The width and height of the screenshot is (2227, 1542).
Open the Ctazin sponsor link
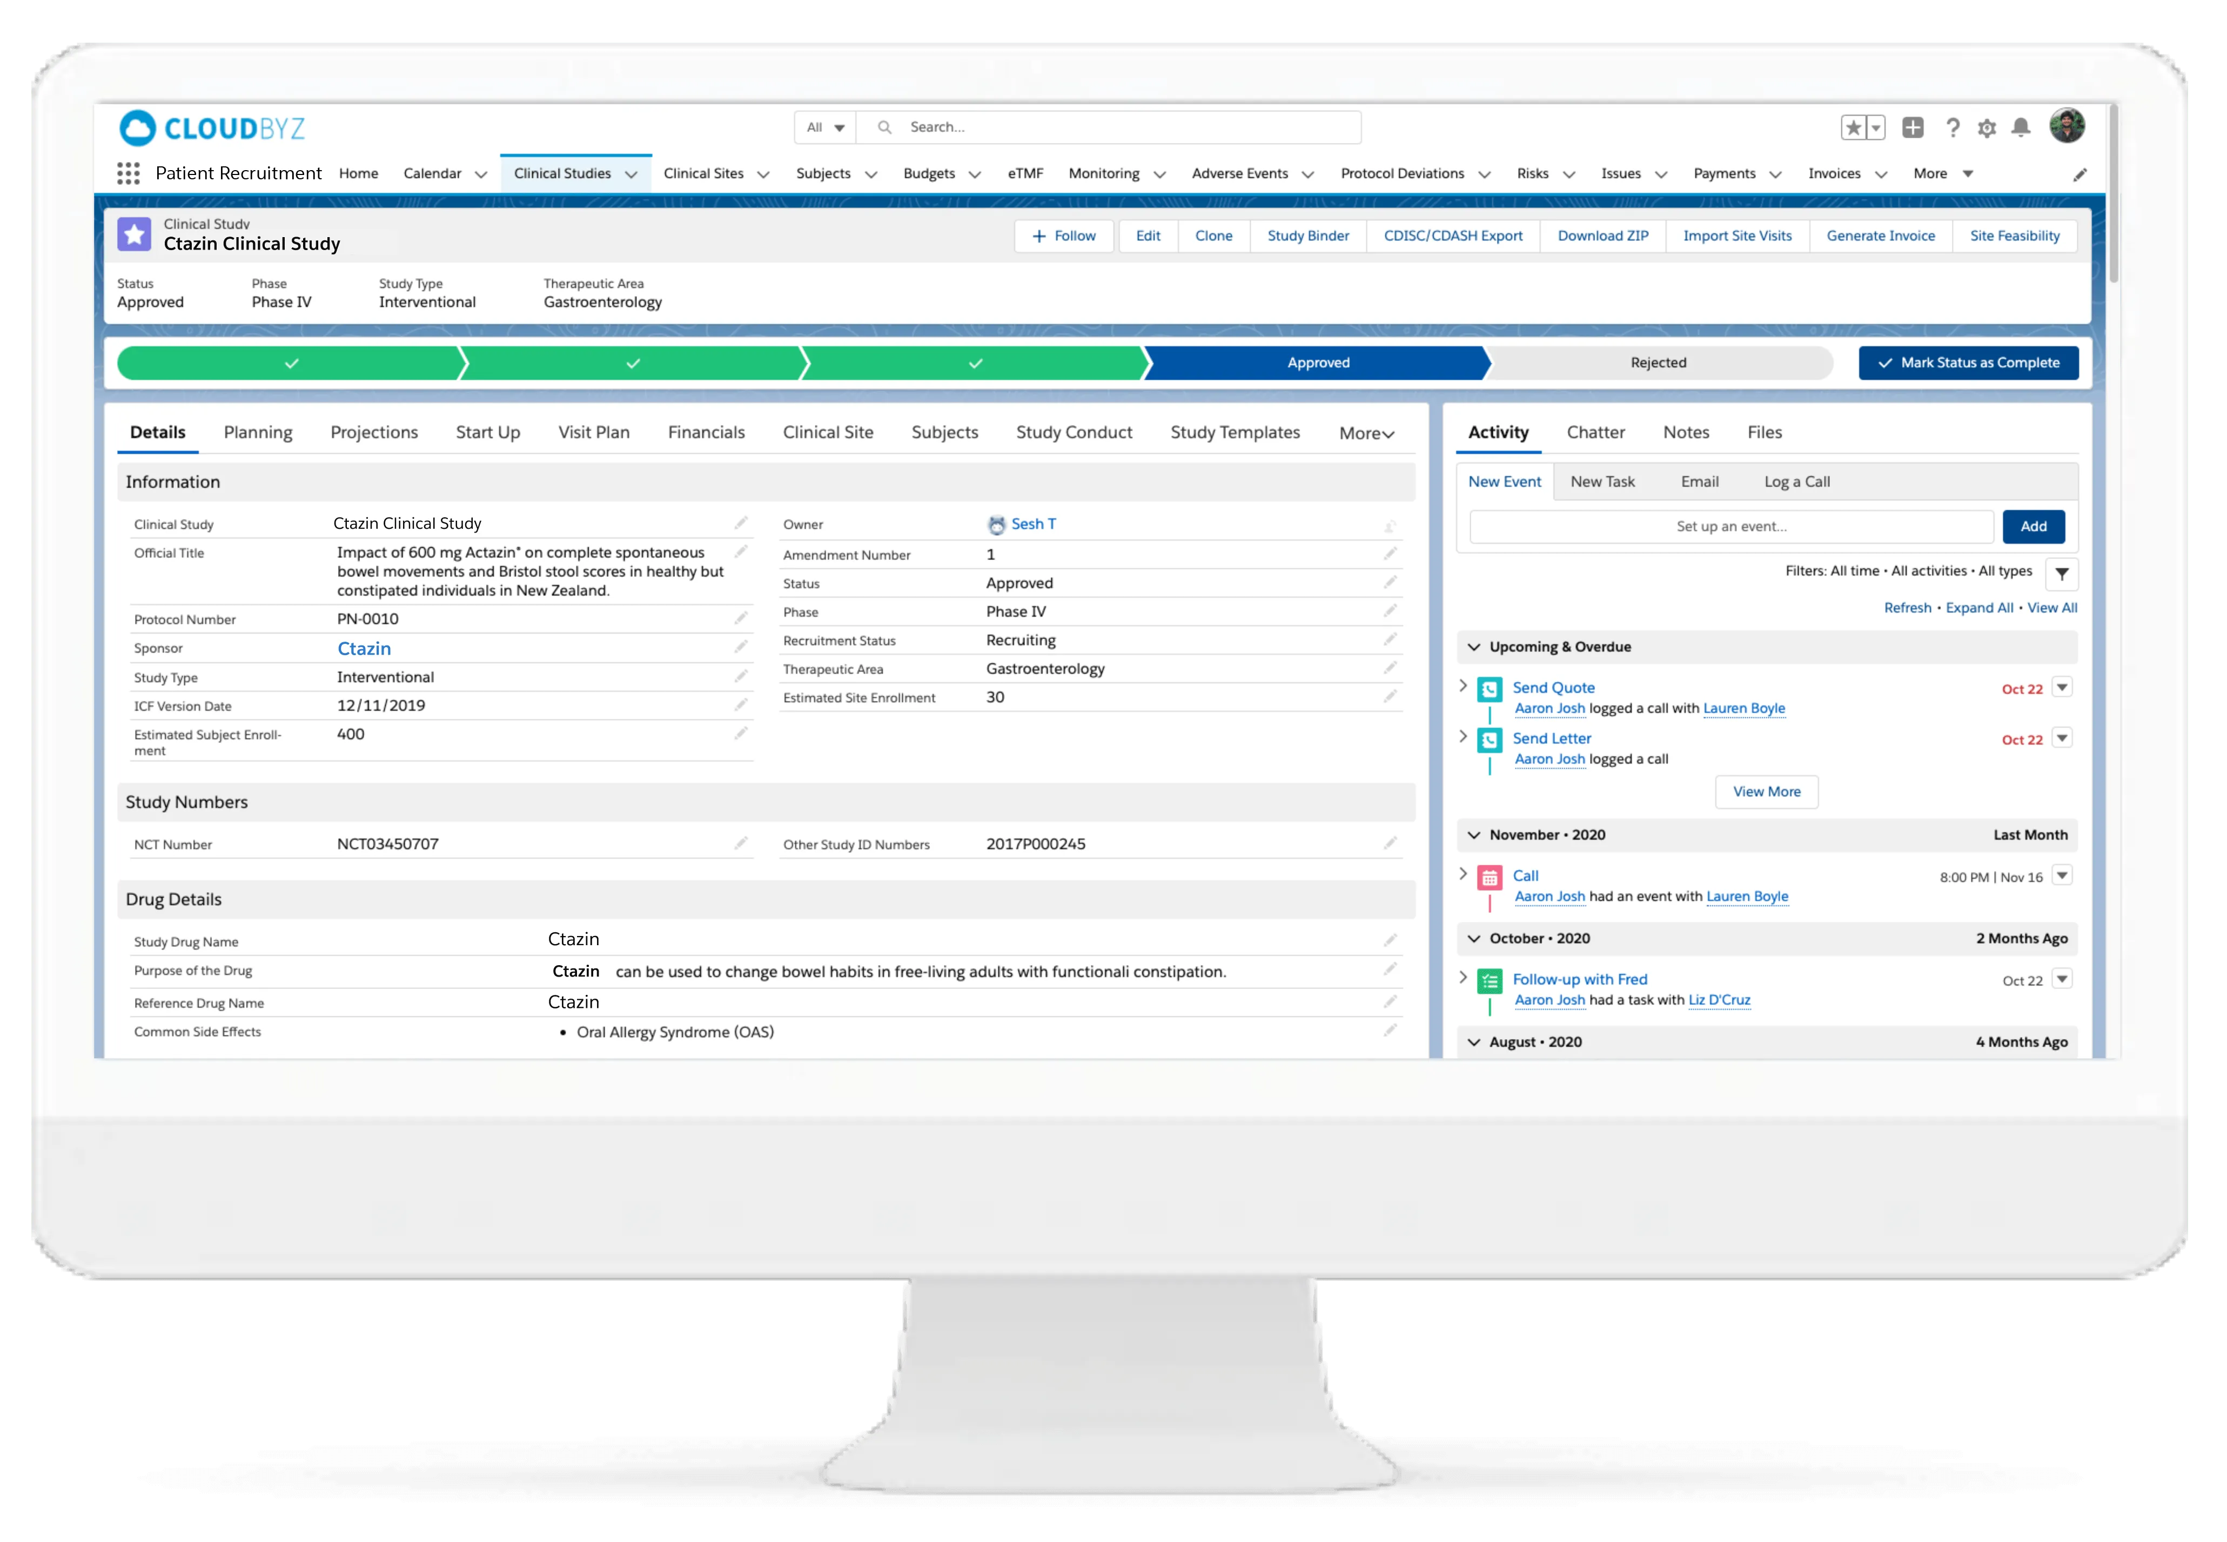364,648
